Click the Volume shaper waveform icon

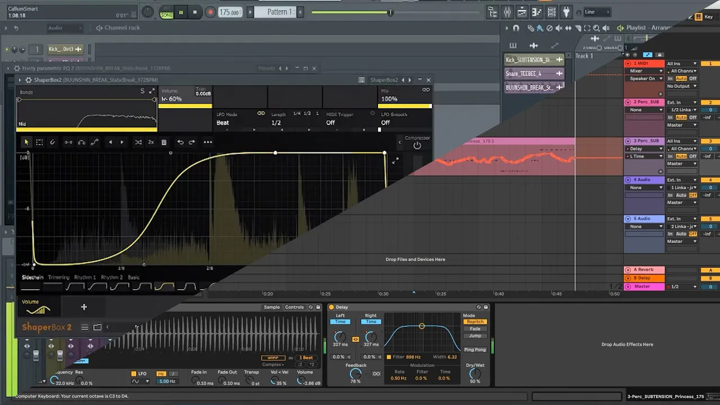[38, 310]
